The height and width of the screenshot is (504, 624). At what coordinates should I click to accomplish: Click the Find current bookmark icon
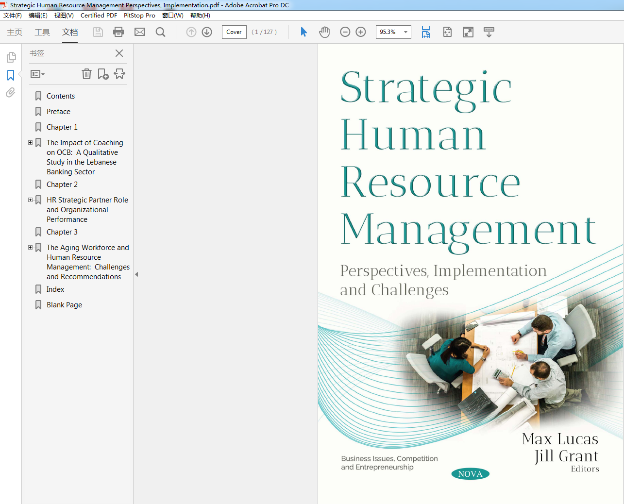(x=119, y=74)
